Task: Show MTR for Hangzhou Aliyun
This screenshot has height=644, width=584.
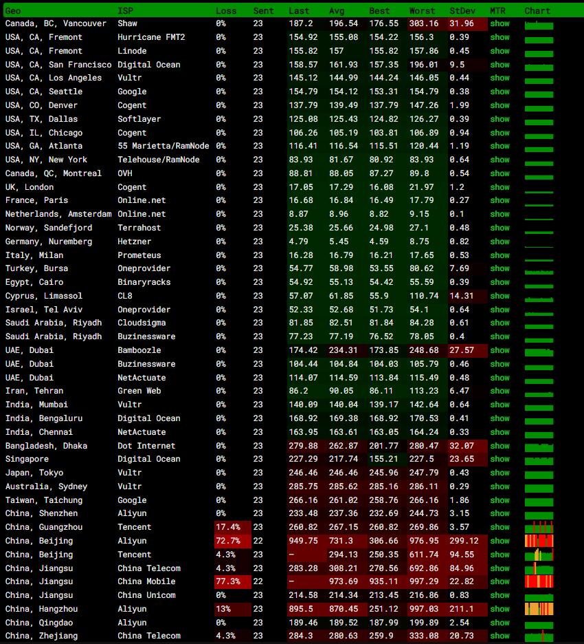Action: [x=499, y=609]
